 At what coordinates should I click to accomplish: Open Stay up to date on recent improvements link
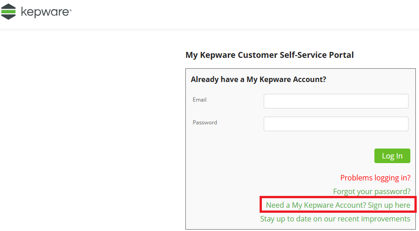click(x=335, y=219)
